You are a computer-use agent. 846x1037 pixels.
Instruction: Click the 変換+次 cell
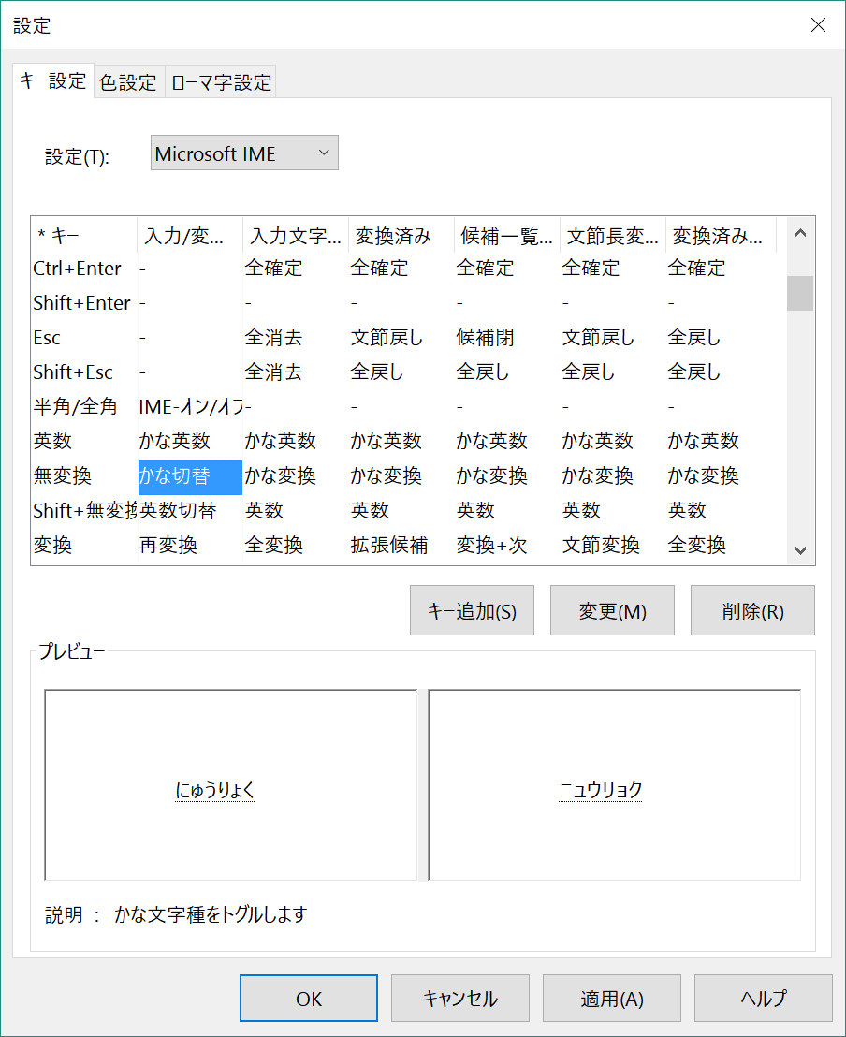pyautogui.click(x=491, y=545)
